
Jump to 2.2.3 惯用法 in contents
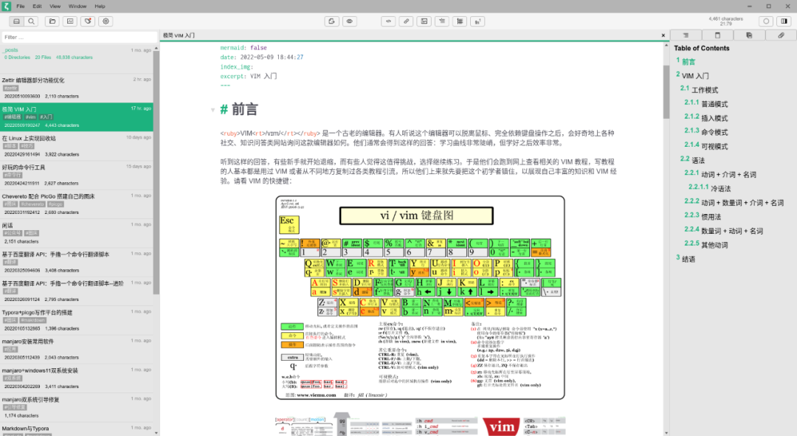711,217
